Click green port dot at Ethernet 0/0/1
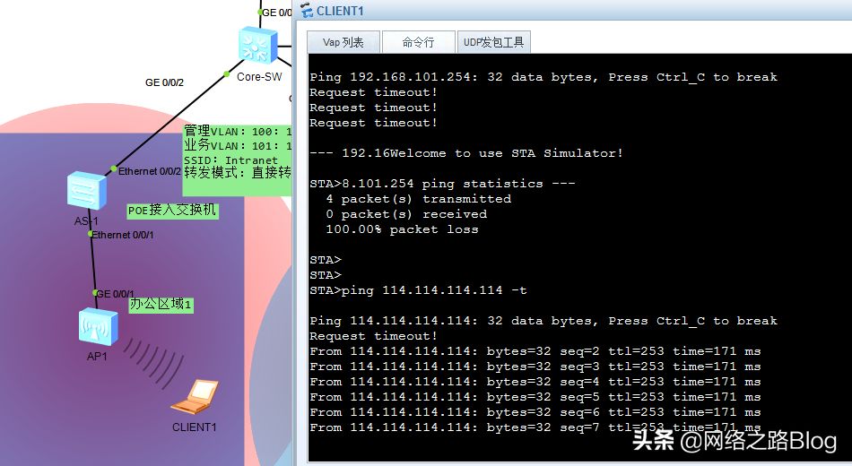This screenshot has height=466, width=852. [91, 234]
